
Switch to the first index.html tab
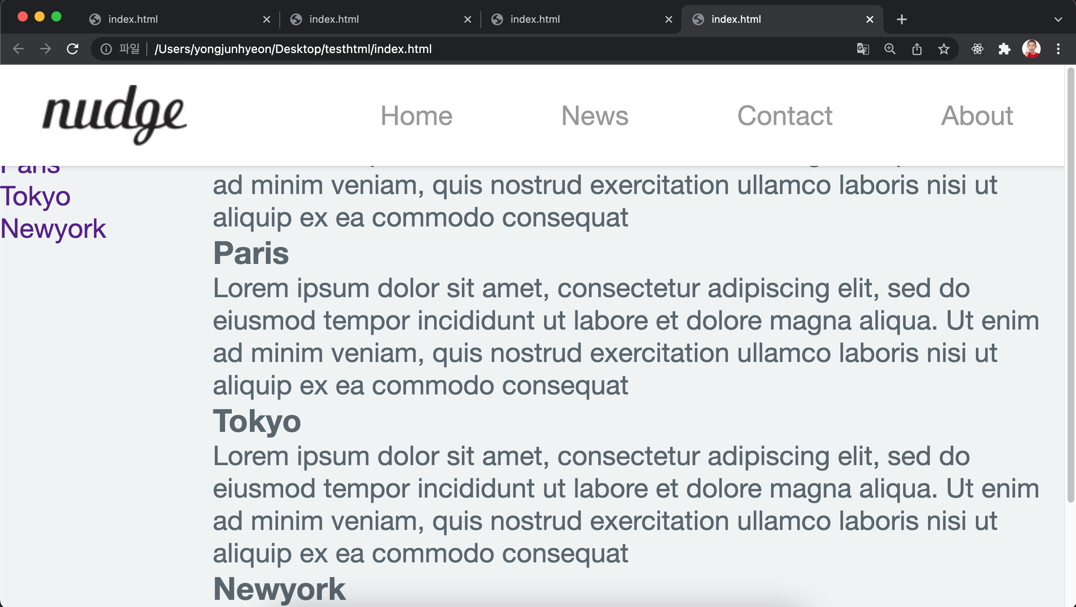(x=133, y=19)
